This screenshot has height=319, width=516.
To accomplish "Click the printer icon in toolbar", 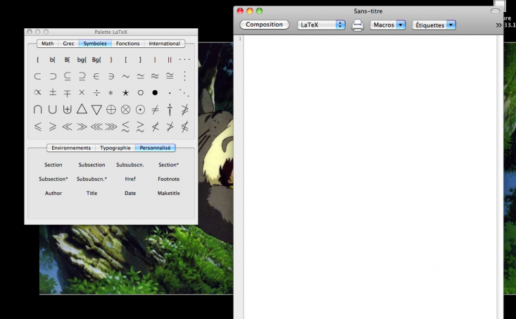I will pyautogui.click(x=358, y=25).
